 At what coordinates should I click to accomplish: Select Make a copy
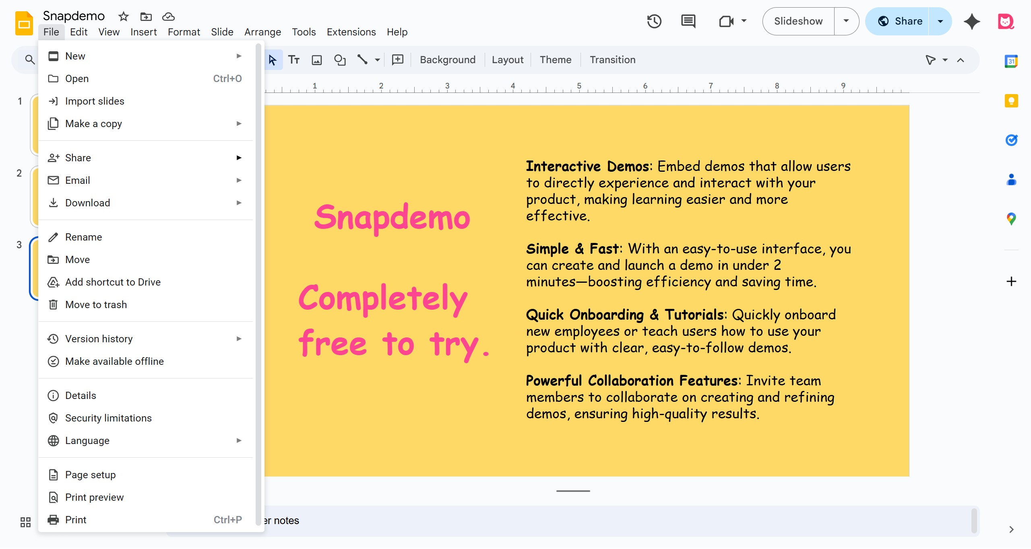pyautogui.click(x=145, y=123)
